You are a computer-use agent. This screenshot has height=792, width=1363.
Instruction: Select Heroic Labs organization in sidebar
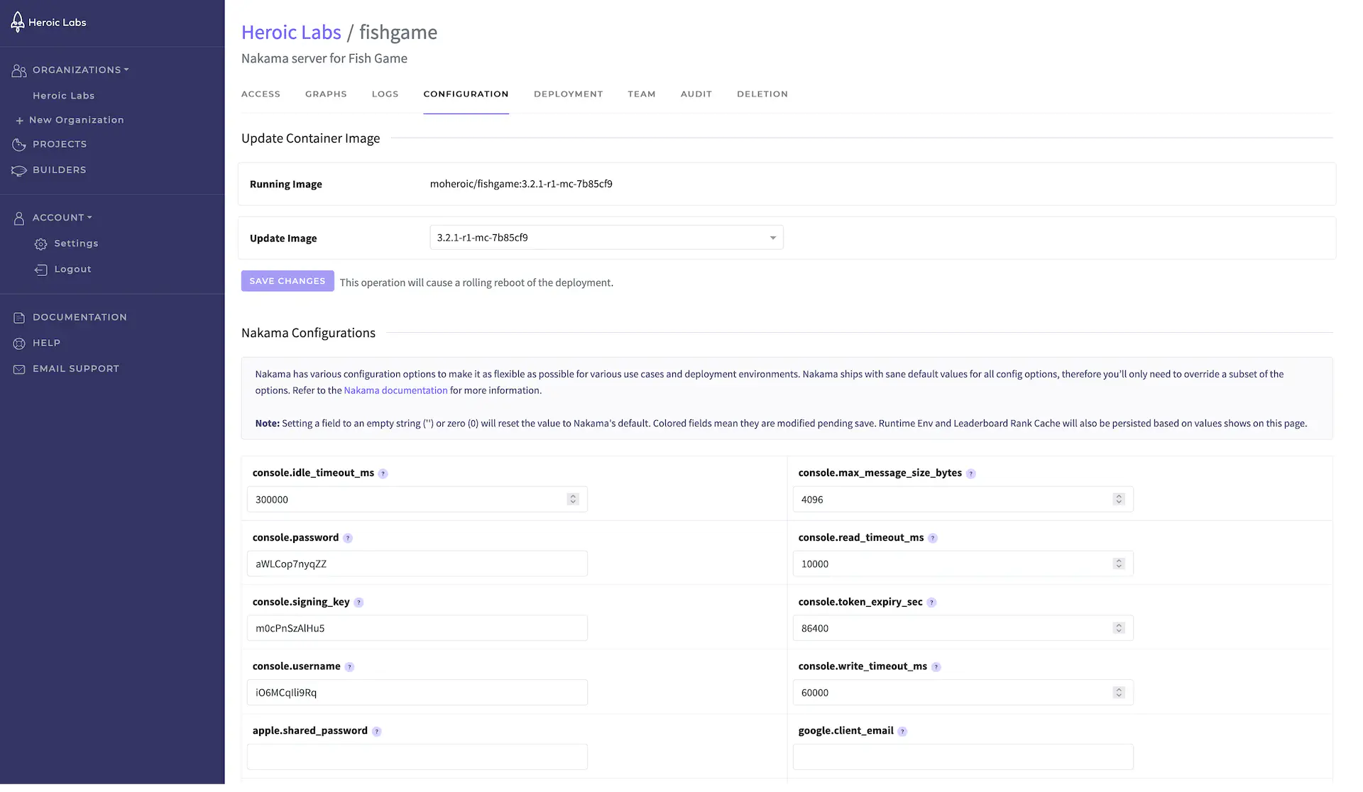point(63,96)
